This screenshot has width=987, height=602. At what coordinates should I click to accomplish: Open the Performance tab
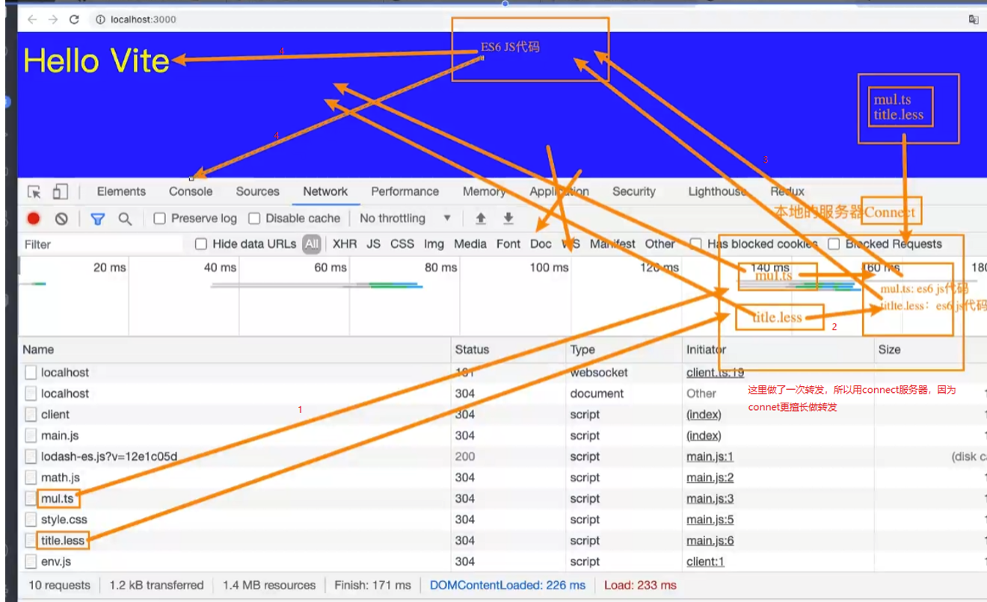tap(406, 192)
